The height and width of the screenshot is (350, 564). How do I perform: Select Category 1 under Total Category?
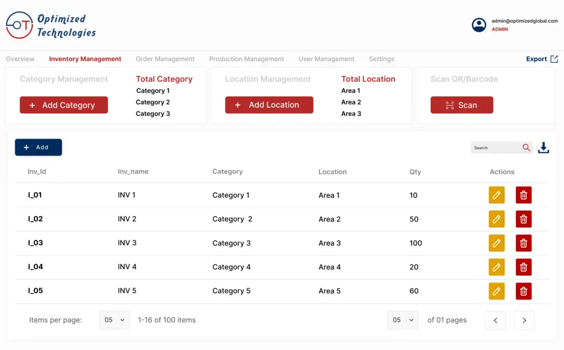click(153, 90)
